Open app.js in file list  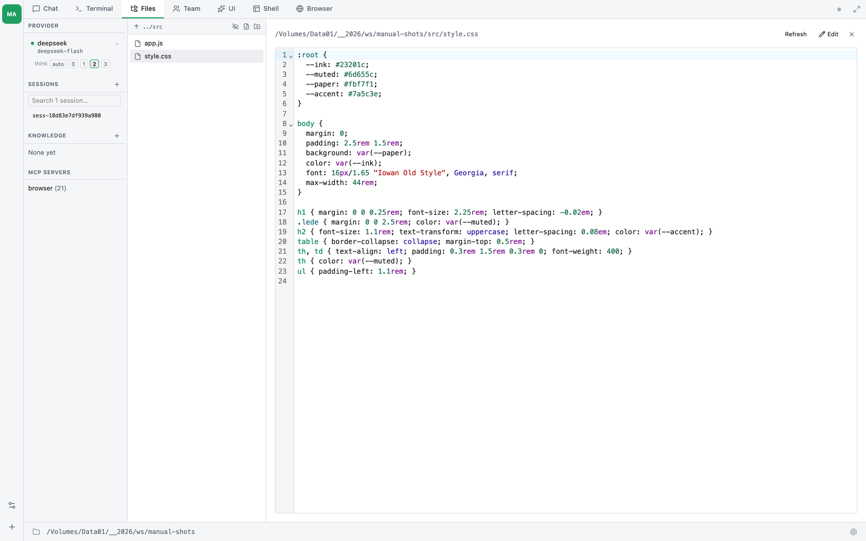pos(196,43)
